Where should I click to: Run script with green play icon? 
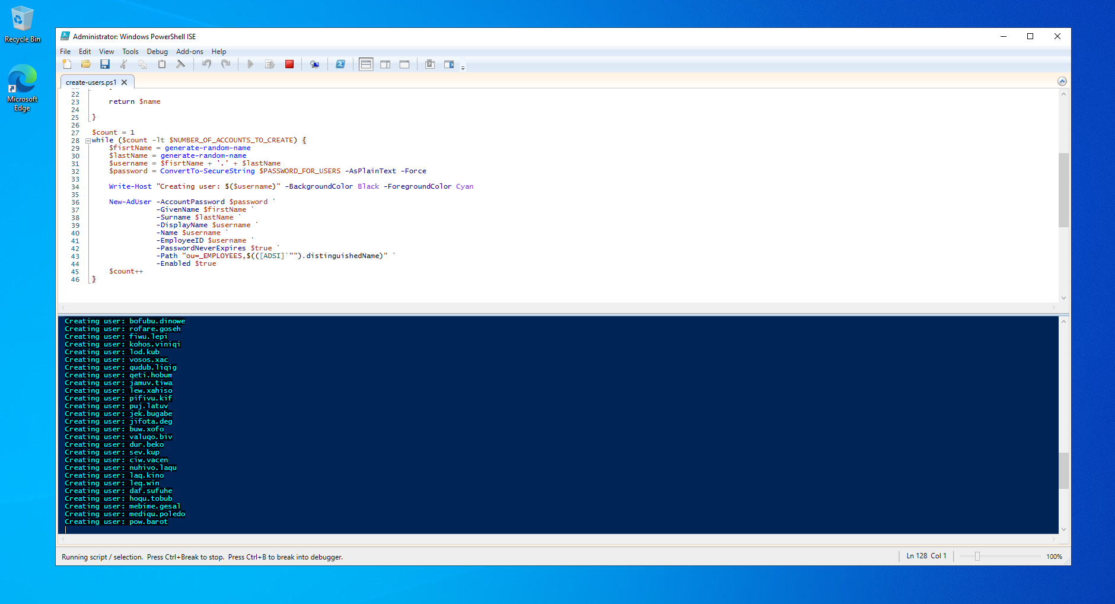coord(250,64)
